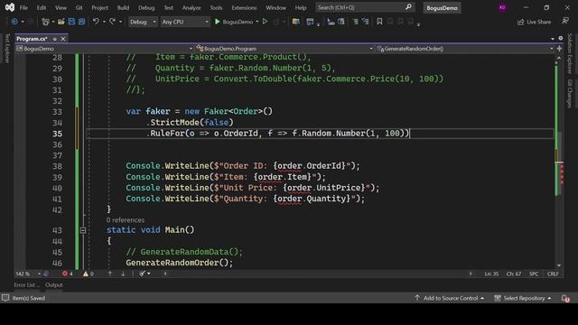Click the Visual Studio logo icon
The width and height of the screenshot is (578, 325).
coord(10,7)
